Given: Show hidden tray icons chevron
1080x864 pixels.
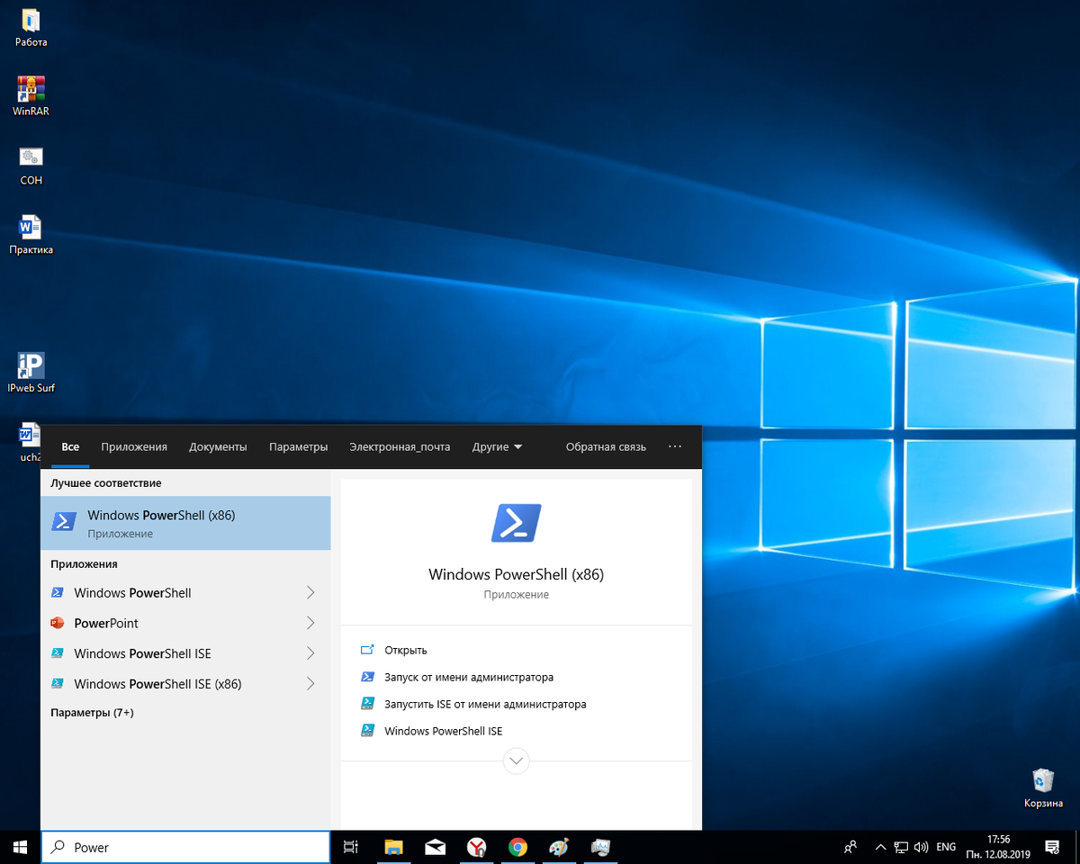Looking at the screenshot, I should (x=881, y=847).
